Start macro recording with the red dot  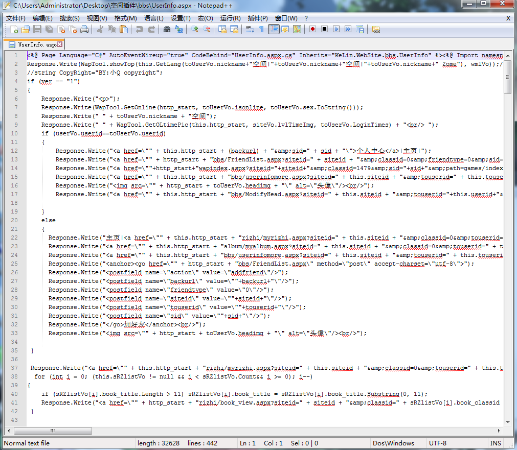[312, 29]
